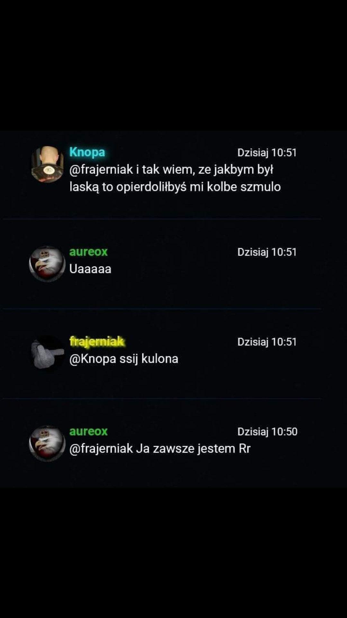
Task: Tap Knopa's profile avatar
Action: (x=48, y=164)
